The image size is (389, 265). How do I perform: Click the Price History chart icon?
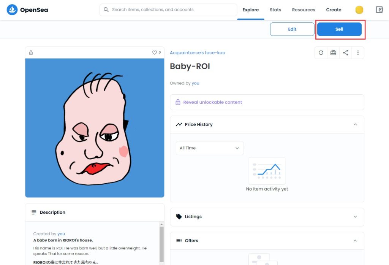179,124
